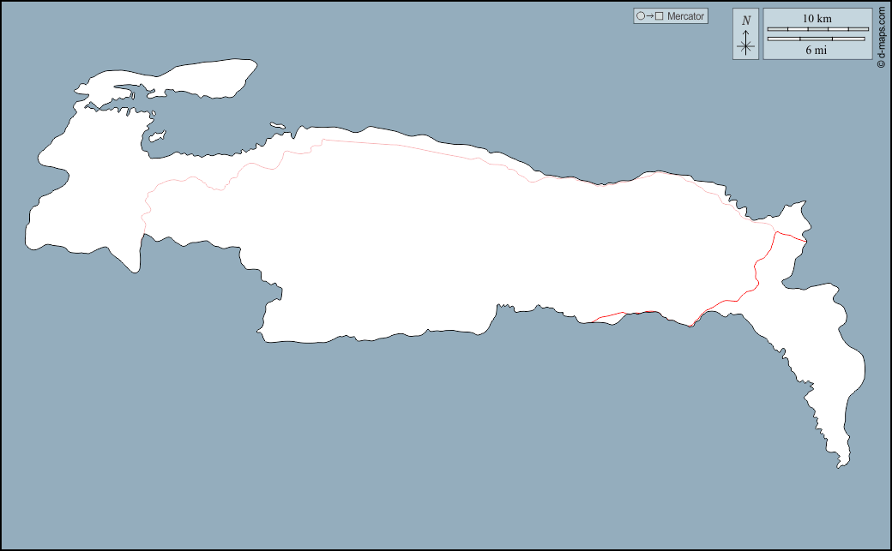This screenshot has width=892, height=551.
Task: Click the square symbol in the projection box
Action: (x=659, y=16)
